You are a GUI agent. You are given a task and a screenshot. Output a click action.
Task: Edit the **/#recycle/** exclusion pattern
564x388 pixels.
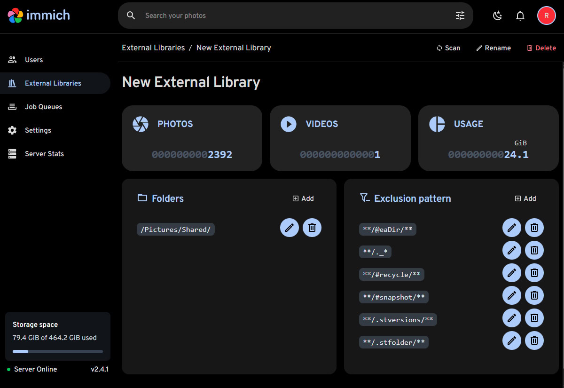tap(512, 273)
